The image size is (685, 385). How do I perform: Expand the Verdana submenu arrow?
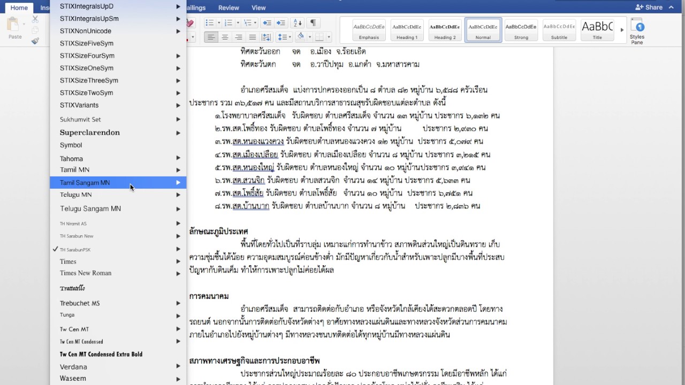tap(178, 366)
